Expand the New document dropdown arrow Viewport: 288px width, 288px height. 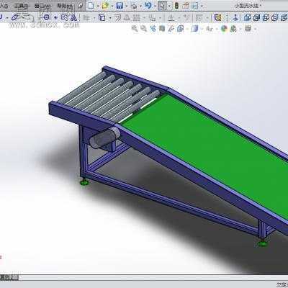tap(97, 6)
